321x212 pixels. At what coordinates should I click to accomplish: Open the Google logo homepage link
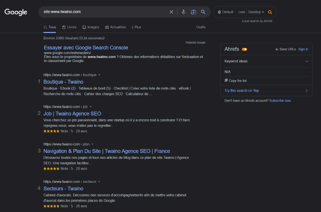pyautogui.click(x=16, y=12)
